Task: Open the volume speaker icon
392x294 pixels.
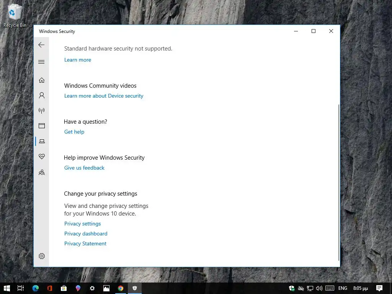Action: (319, 289)
